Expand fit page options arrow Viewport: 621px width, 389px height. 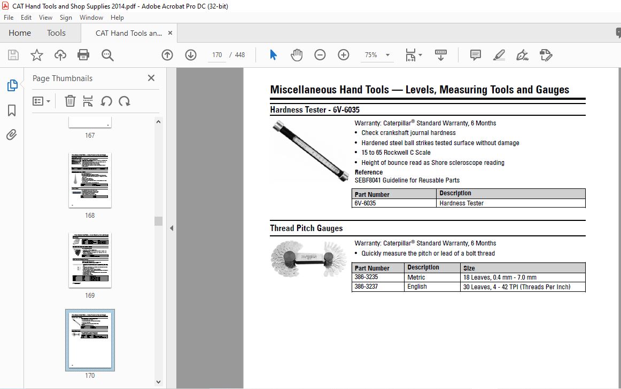click(420, 55)
